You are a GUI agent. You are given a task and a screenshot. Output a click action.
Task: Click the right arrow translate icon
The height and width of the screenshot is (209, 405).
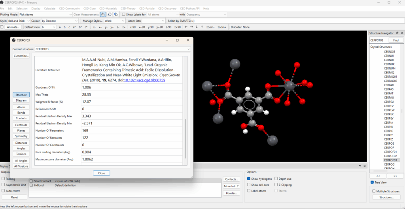pyautogui.click(x=191, y=27)
